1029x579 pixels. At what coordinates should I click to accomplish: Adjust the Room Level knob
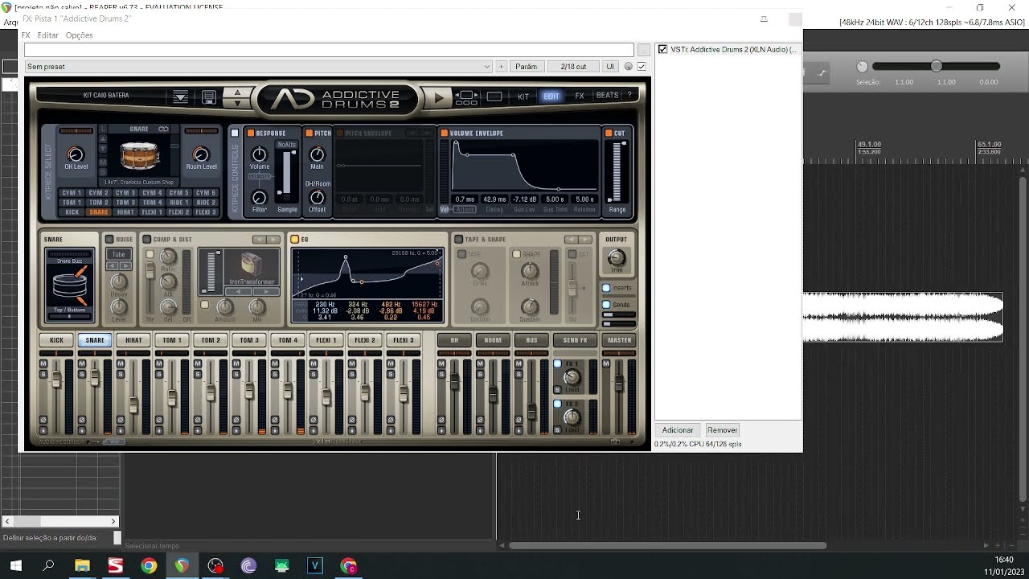tap(201, 154)
